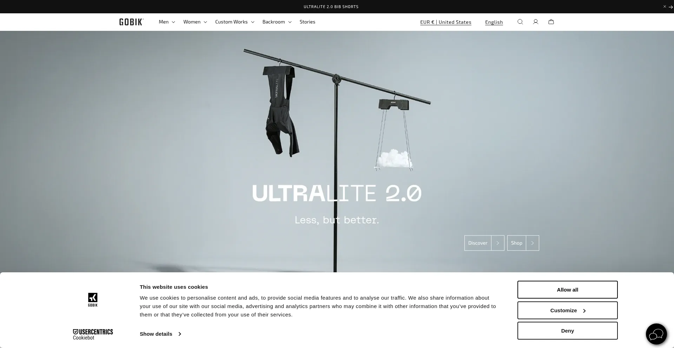Advance announcement bar with the right arrow
The image size is (674, 348).
tap(670, 7)
